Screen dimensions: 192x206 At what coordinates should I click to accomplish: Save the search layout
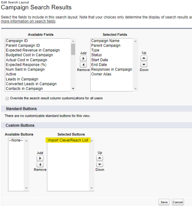pos(164,202)
